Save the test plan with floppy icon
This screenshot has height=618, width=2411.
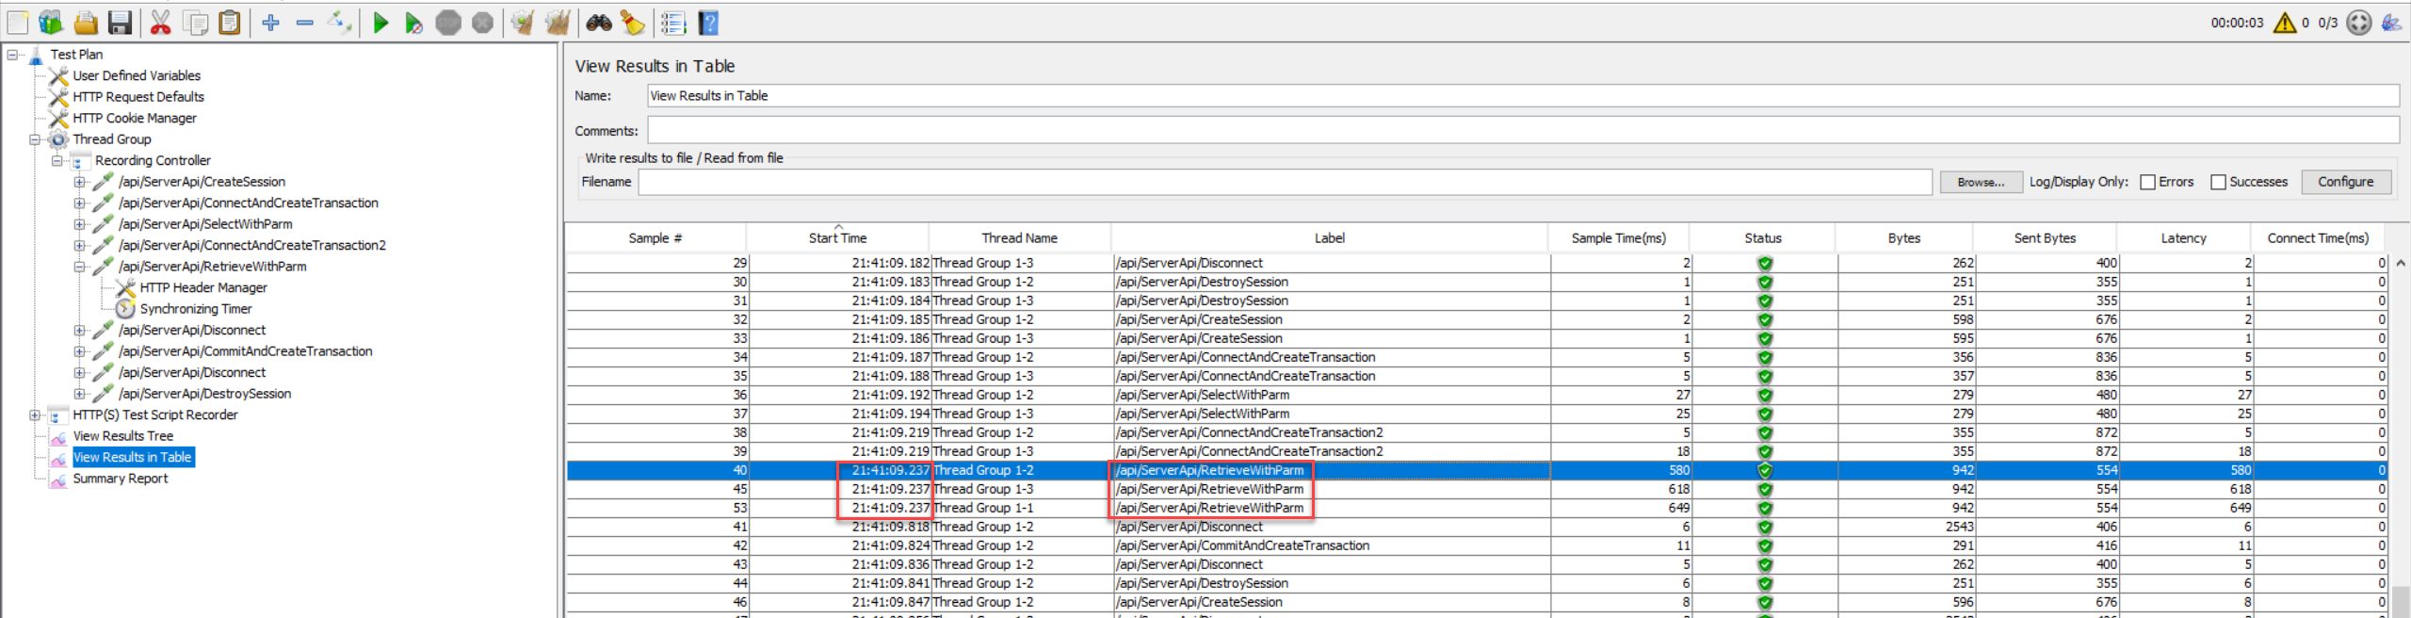(x=120, y=23)
